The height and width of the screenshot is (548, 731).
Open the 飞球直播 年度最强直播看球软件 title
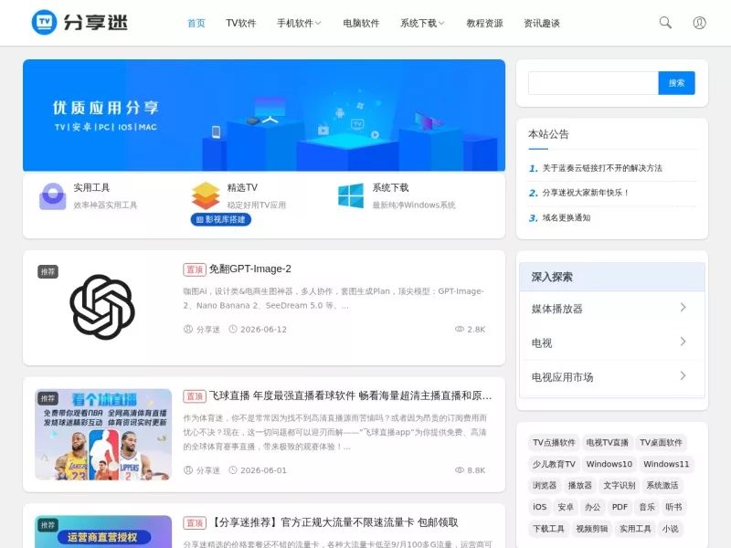(x=350, y=395)
